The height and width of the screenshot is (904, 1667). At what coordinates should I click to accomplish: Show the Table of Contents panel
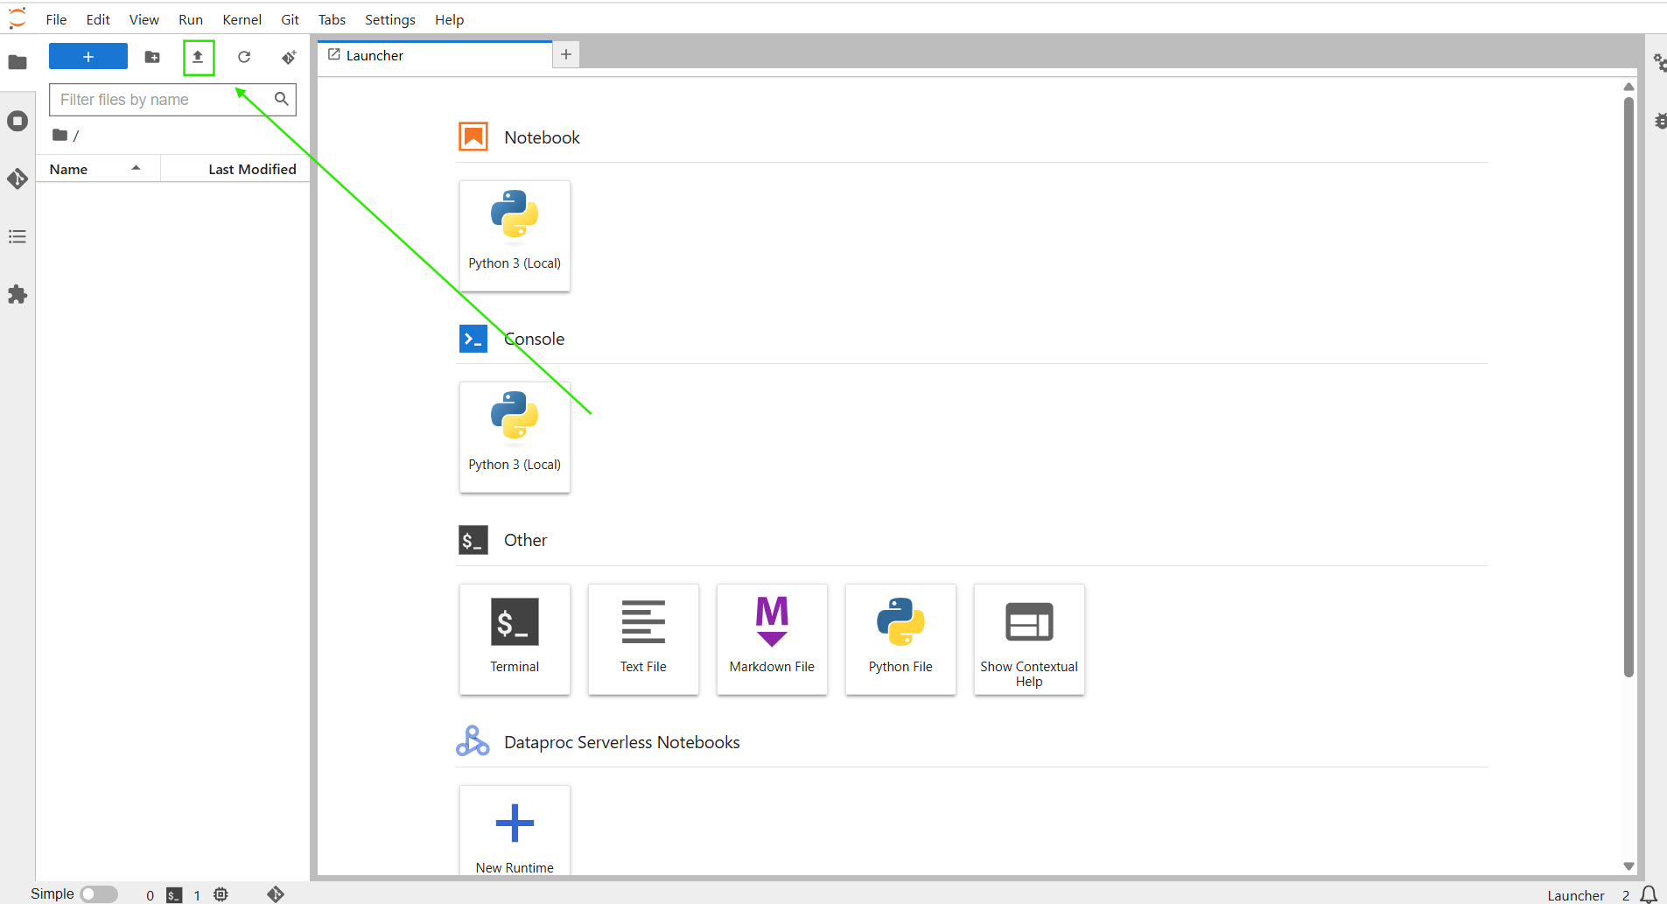coord(18,237)
